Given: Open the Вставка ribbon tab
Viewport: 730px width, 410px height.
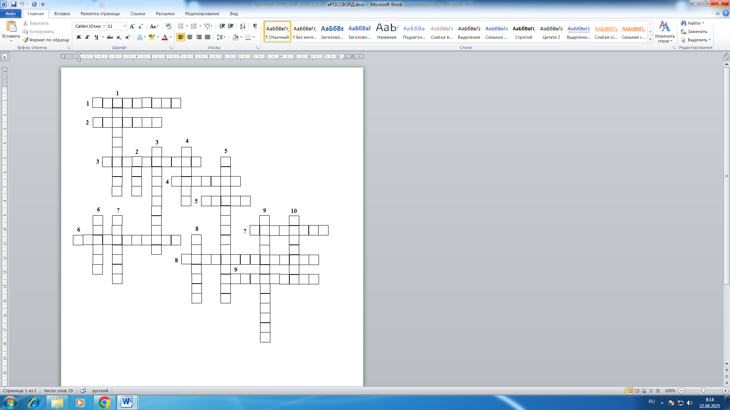Looking at the screenshot, I should click(x=62, y=14).
